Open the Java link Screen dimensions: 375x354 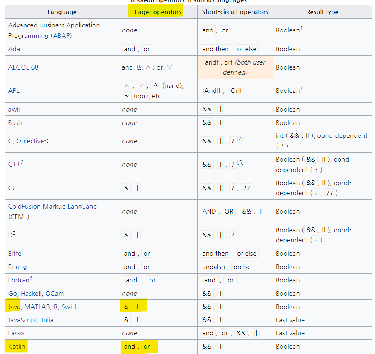14,307
